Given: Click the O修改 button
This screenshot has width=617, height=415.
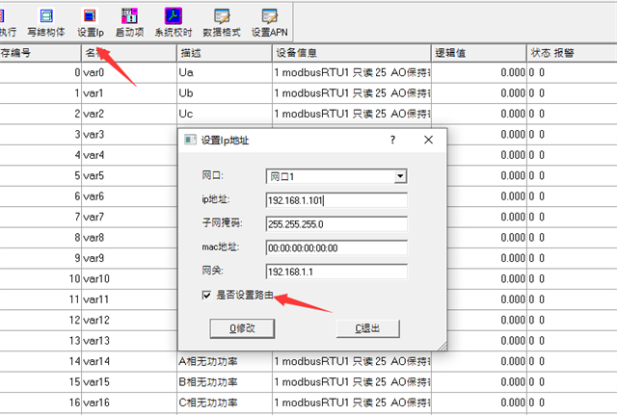Looking at the screenshot, I should [x=242, y=328].
